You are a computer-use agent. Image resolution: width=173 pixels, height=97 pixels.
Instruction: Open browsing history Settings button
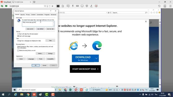(50, 53)
